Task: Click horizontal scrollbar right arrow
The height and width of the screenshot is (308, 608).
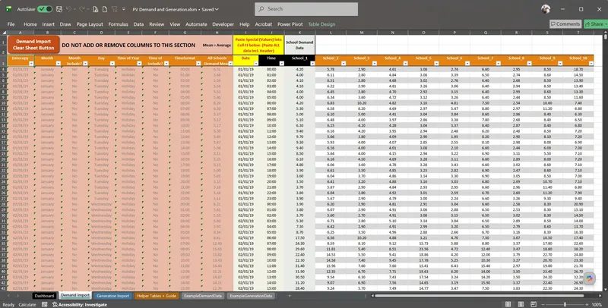Action: (x=599, y=296)
